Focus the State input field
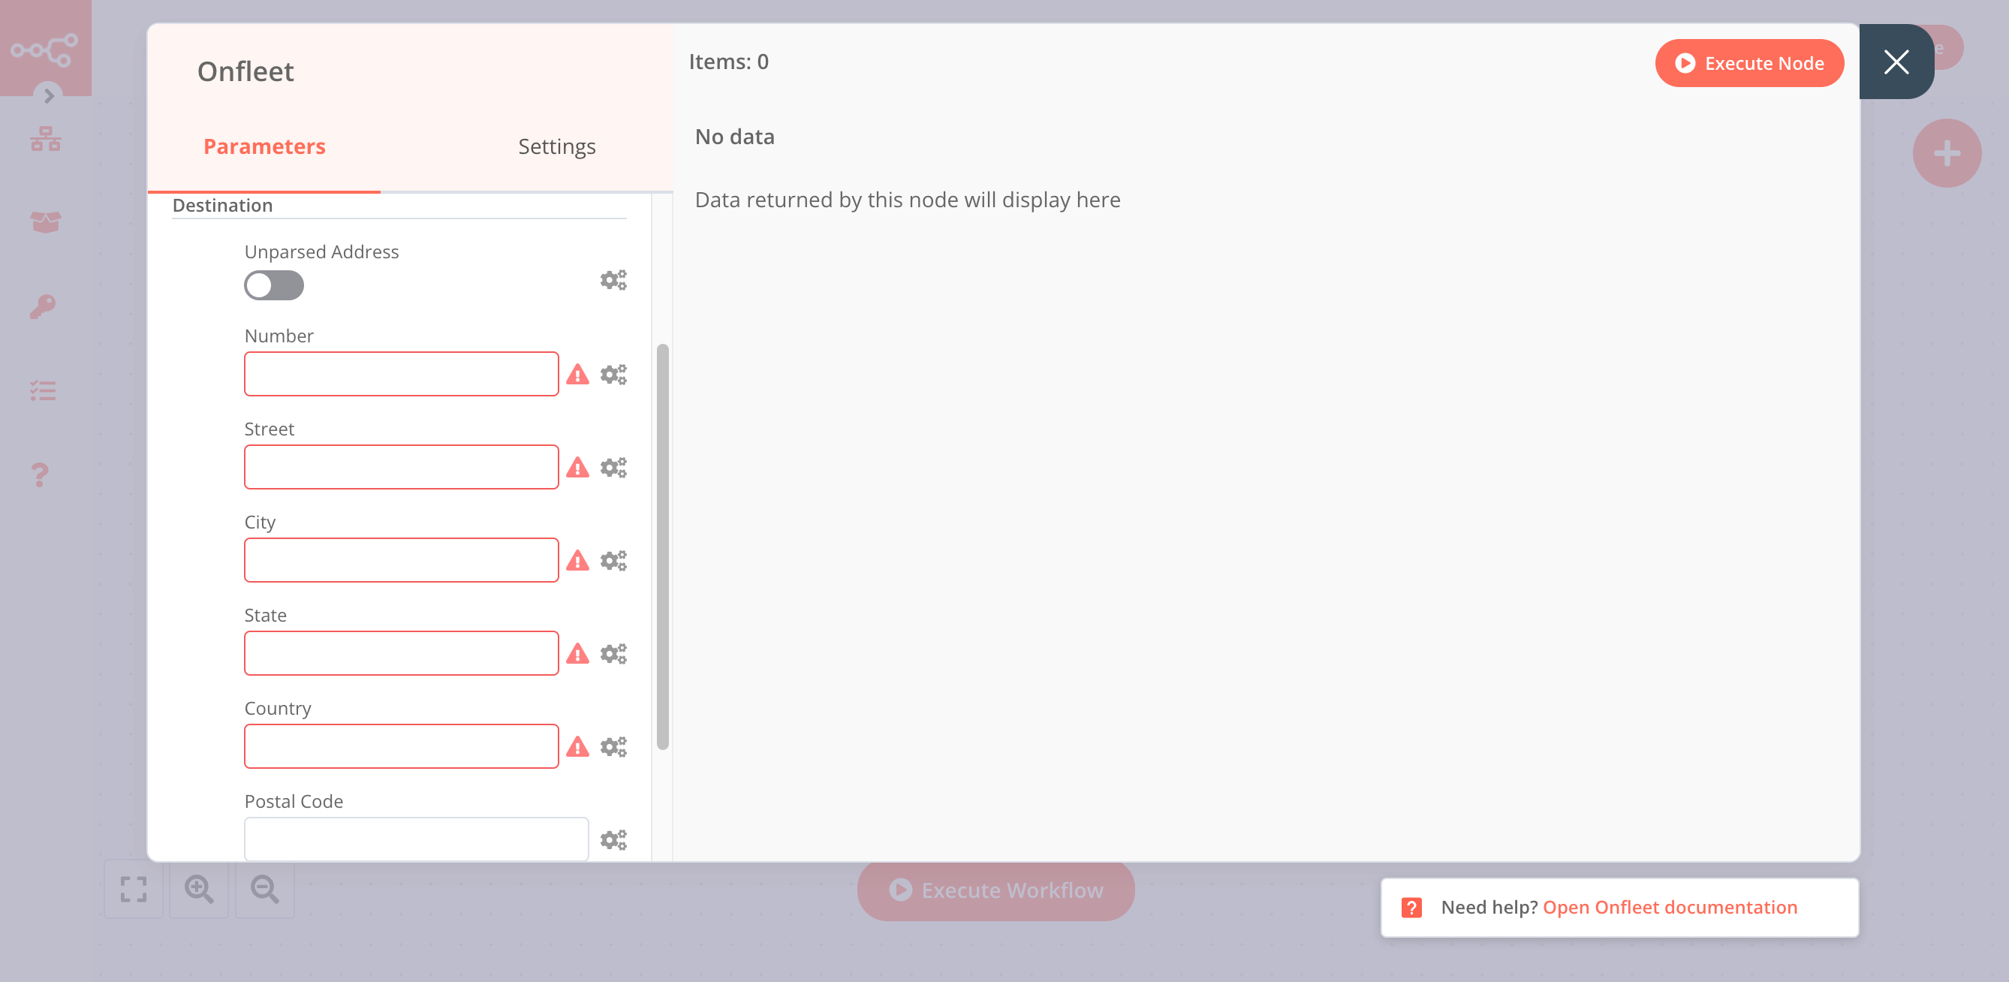 click(401, 653)
